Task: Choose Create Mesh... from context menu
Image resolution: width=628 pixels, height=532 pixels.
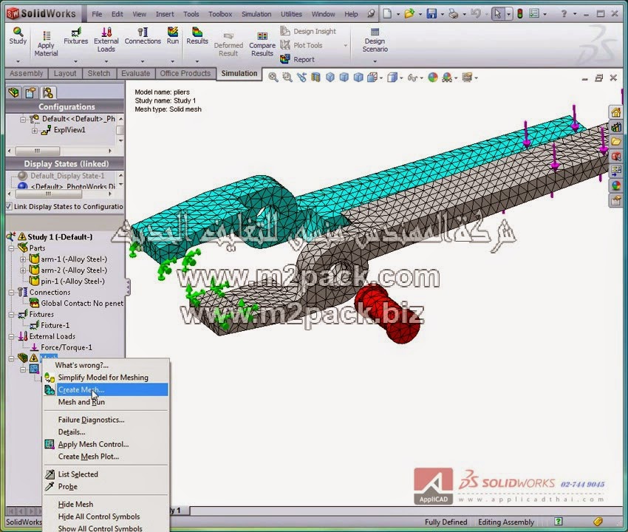Action: click(106, 390)
